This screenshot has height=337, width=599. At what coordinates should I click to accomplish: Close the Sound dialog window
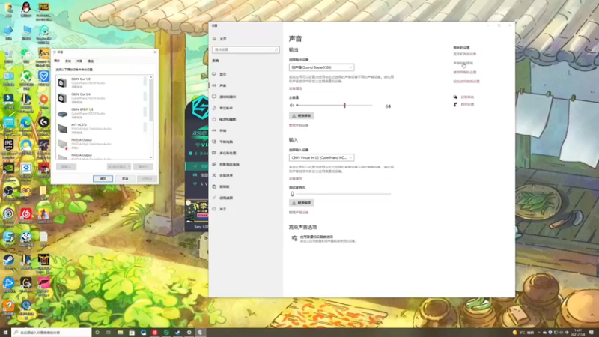tap(155, 52)
